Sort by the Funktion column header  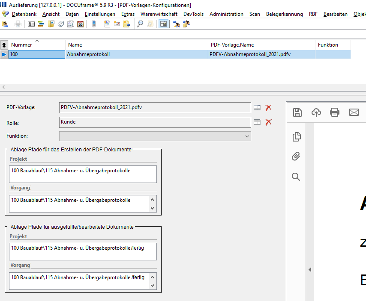[x=333, y=45]
